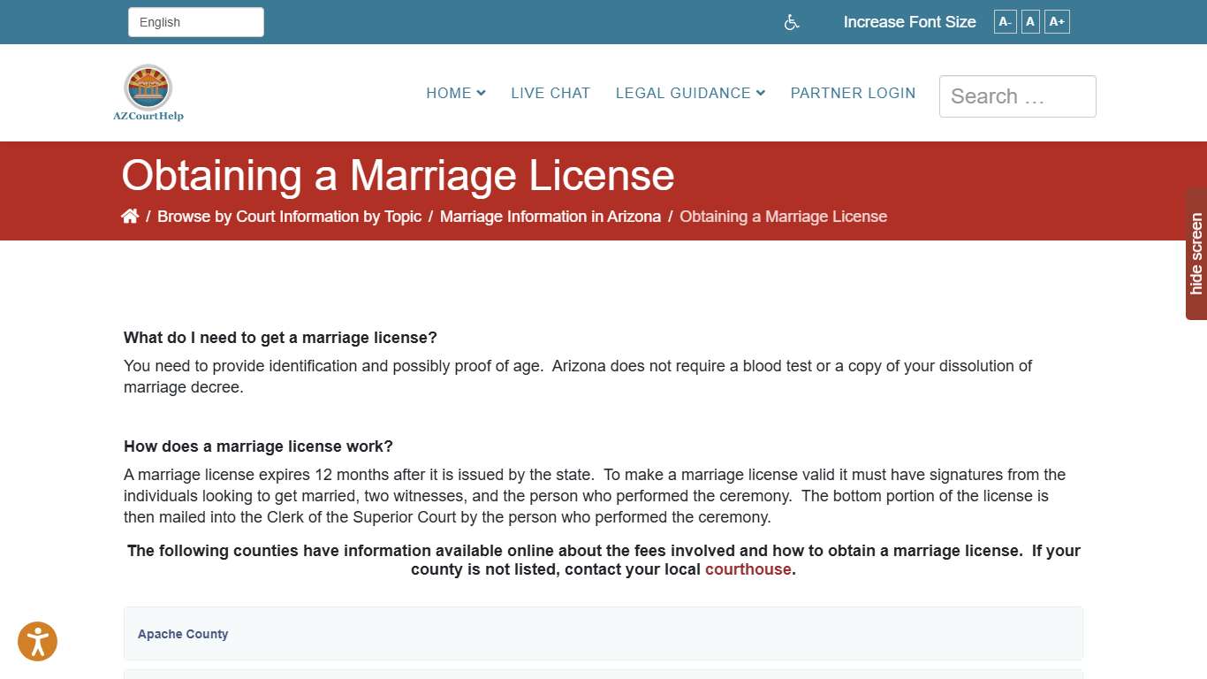1207x679 pixels.
Task: Click the Obtaining a Marriage License breadcrumb
Action: click(783, 216)
